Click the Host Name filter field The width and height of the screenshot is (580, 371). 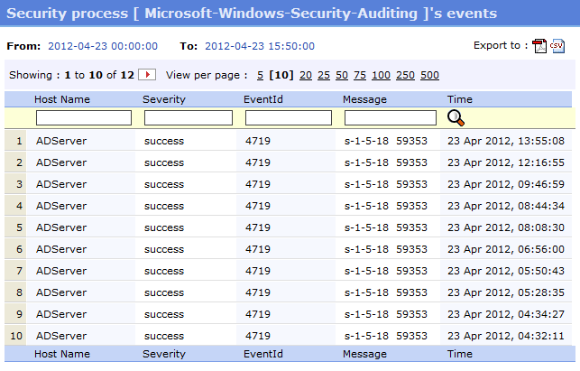(x=84, y=118)
